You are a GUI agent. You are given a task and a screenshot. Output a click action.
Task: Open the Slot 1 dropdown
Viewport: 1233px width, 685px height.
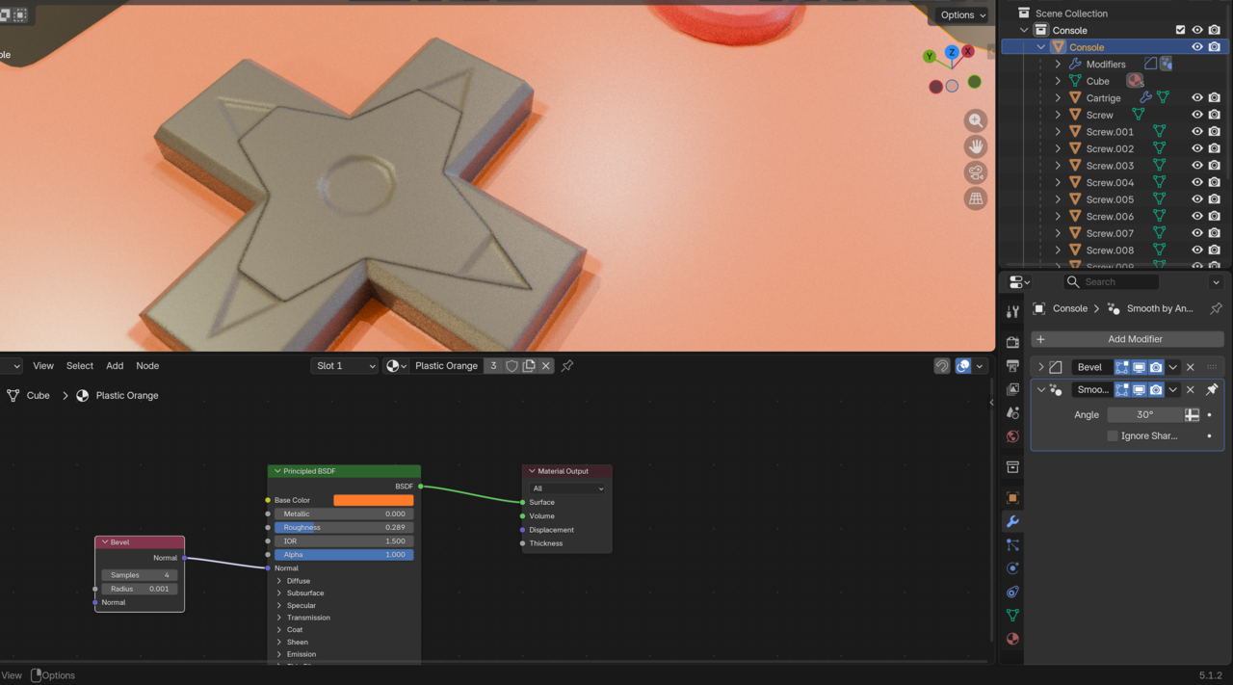[x=344, y=366]
